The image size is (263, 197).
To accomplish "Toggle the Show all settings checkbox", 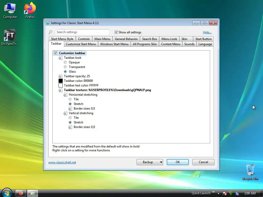I will pyautogui.click(x=116, y=32).
